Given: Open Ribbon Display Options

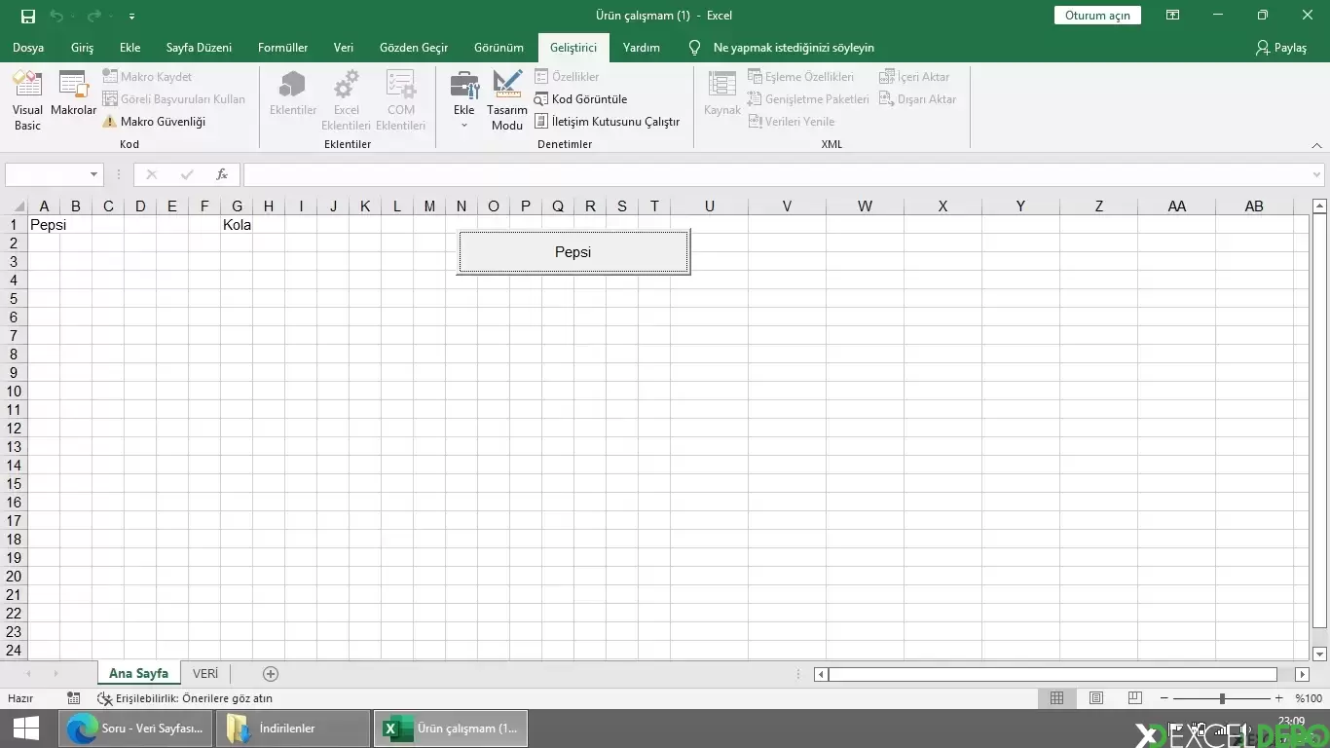Looking at the screenshot, I should click(1173, 16).
